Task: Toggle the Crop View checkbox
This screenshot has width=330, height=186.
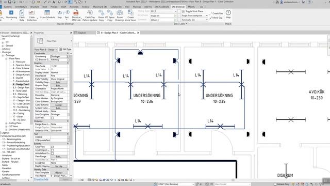Action: pos(52,147)
